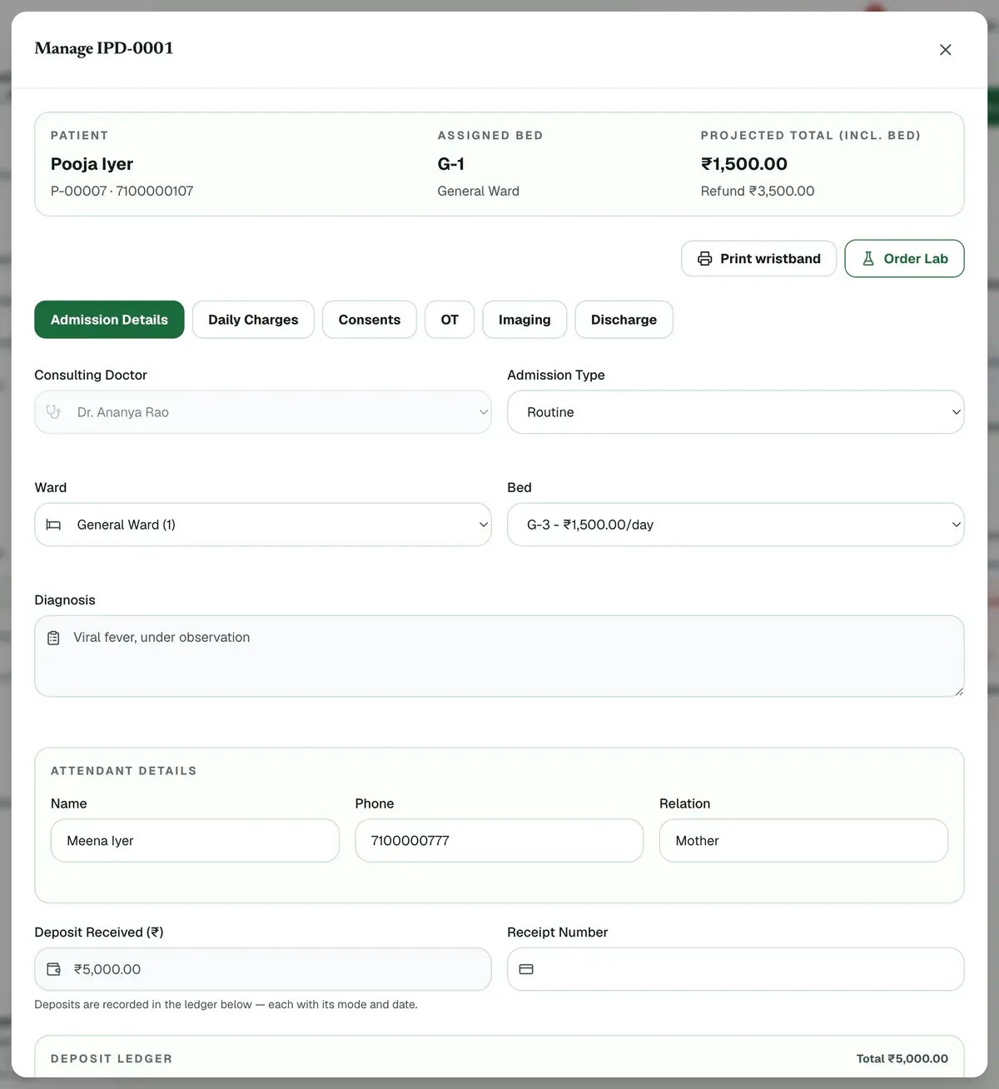Viewport: 999px width, 1089px height.
Task: Switch to the Admission Details tab
Action: tap(109, 320)
